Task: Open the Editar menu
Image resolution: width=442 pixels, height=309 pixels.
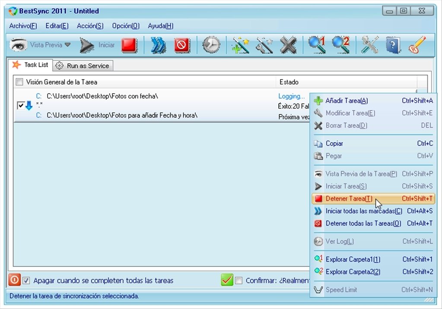Action: [57, 26]
